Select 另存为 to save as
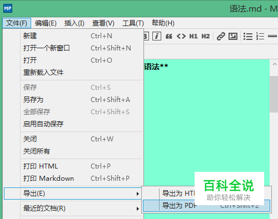 click(x=82, y=100)
